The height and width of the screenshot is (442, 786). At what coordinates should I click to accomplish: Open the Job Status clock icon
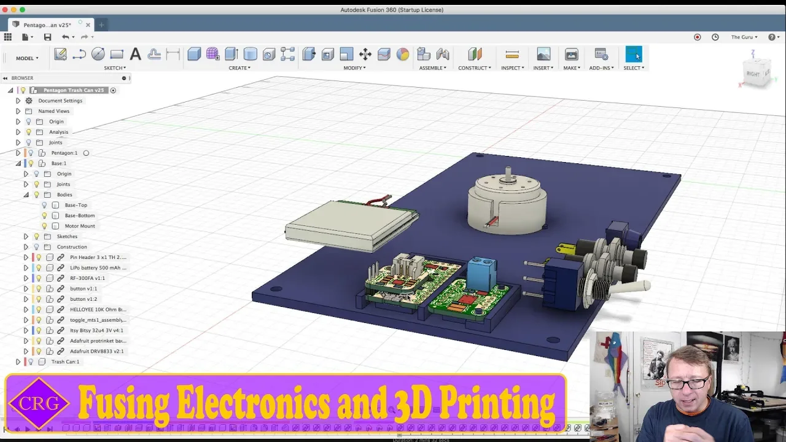[x=715, y=37]
